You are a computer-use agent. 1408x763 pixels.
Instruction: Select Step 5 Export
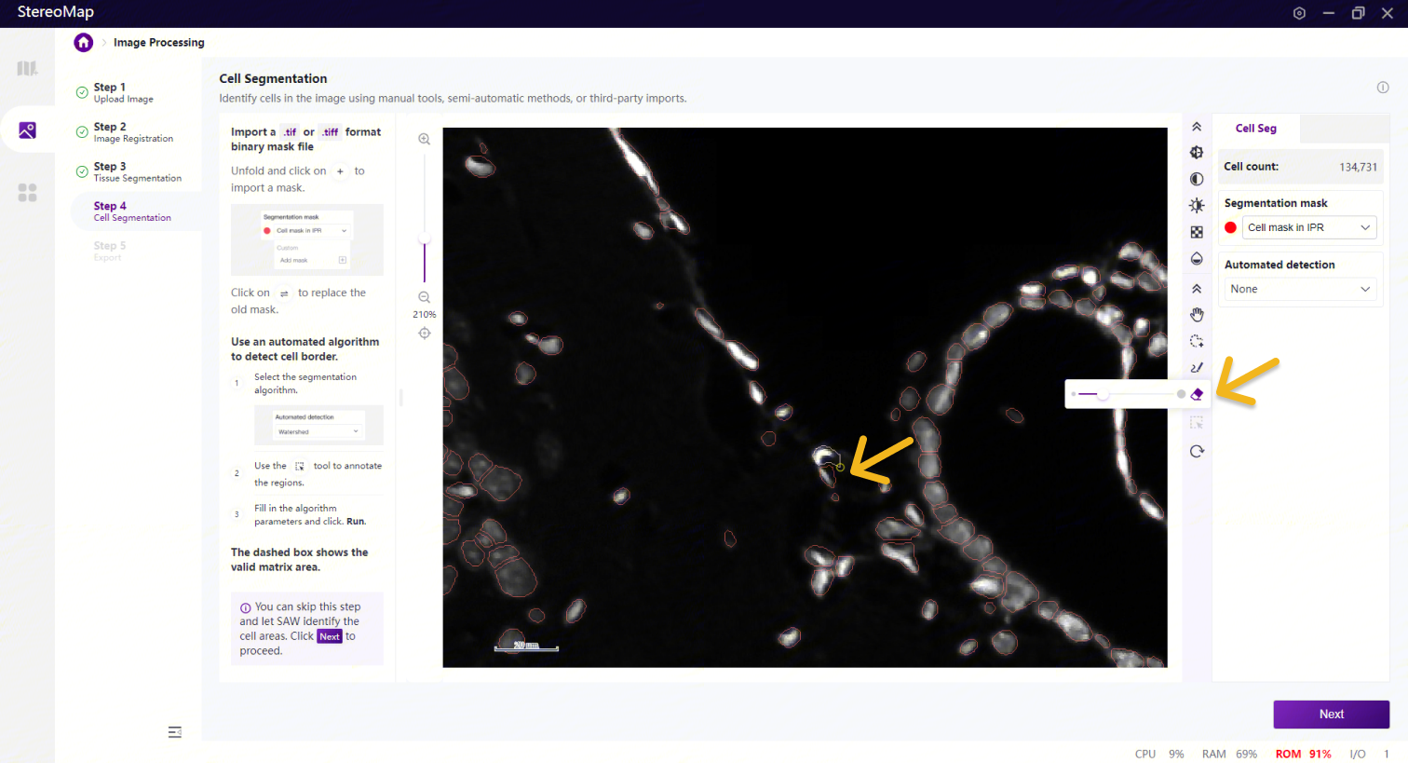click(x=109, y=251)
